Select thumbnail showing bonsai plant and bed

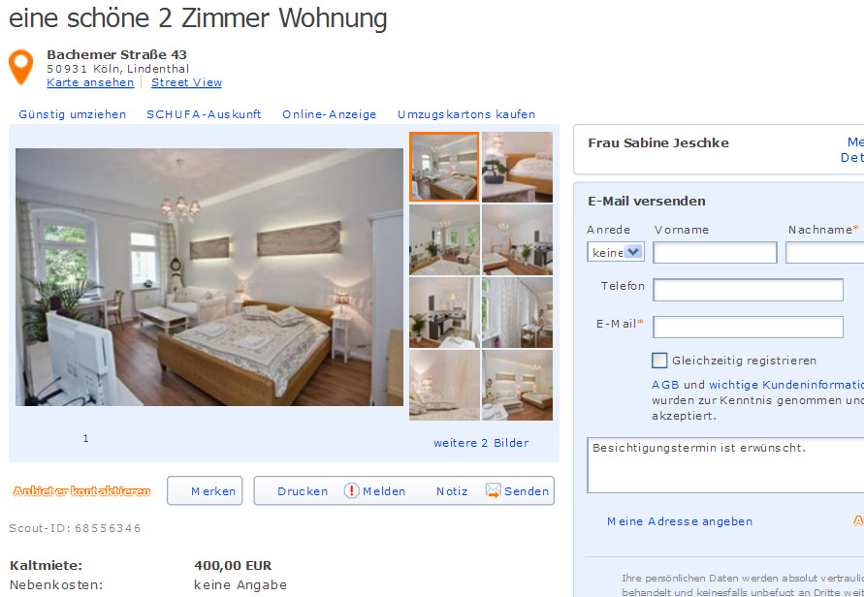click(x=518, y=167)
